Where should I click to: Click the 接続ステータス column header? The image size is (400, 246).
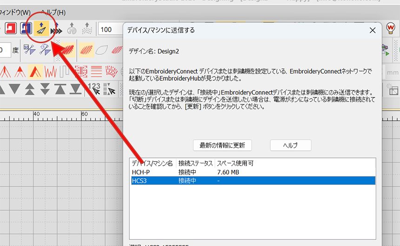[195, 163]
